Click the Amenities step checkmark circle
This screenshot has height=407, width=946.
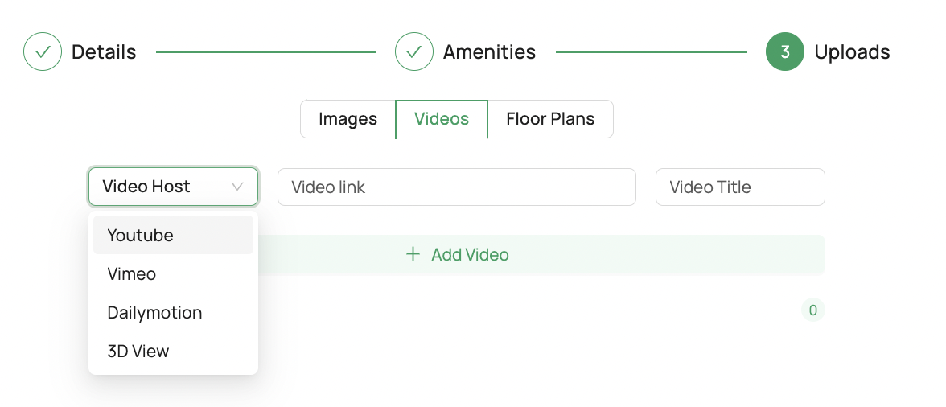(413, 51)
